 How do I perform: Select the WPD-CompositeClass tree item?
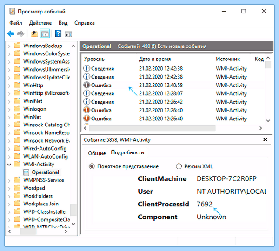pos(46,219)
